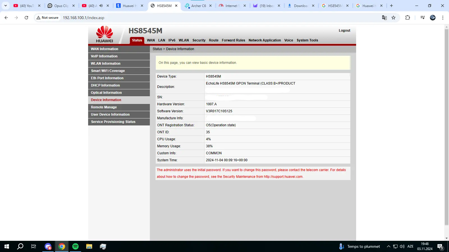449x252 pixels.
Task: Go back with browser back arrow
Action: (6, 18)
